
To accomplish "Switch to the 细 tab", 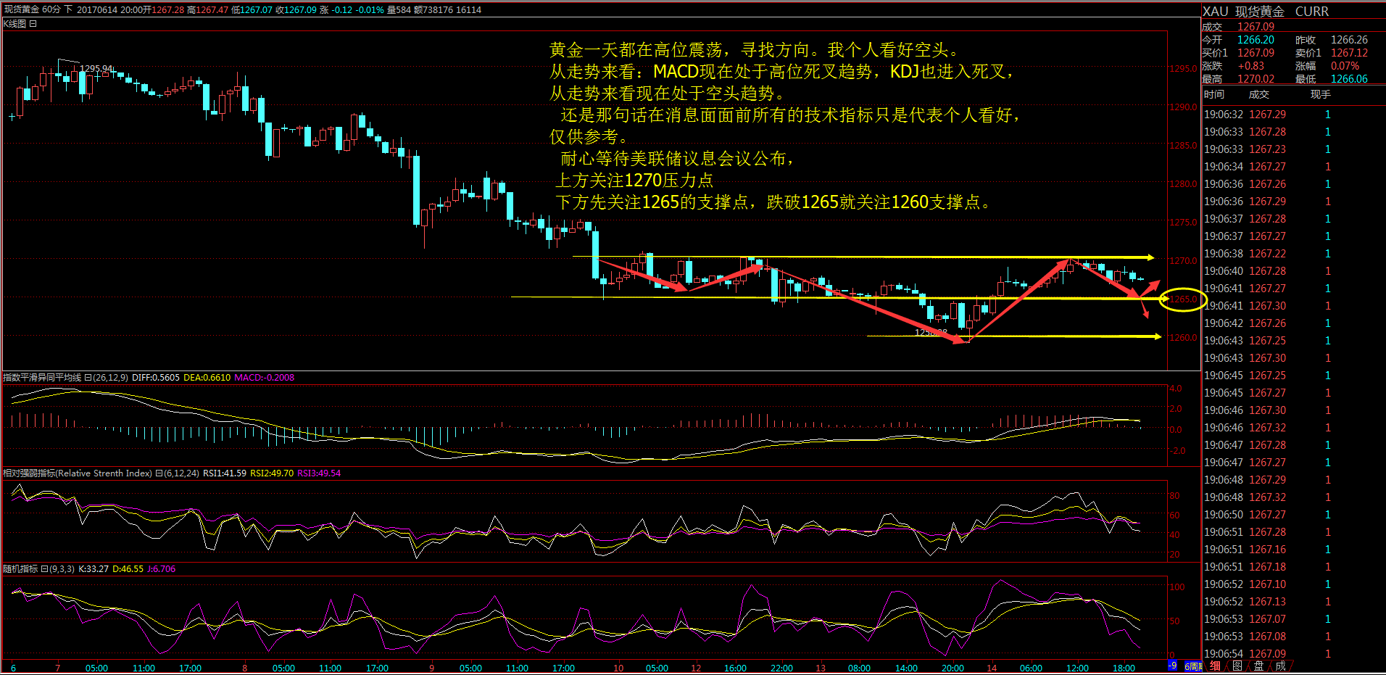I will click(x=1215, y=666).
